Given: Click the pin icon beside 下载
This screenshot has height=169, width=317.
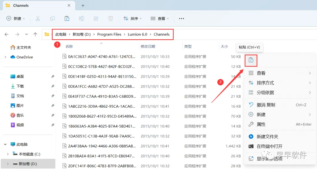Looking at the screenshot, I should pos(53,86).
